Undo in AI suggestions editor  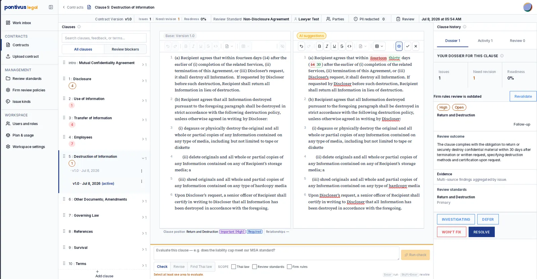coord(301,46)
